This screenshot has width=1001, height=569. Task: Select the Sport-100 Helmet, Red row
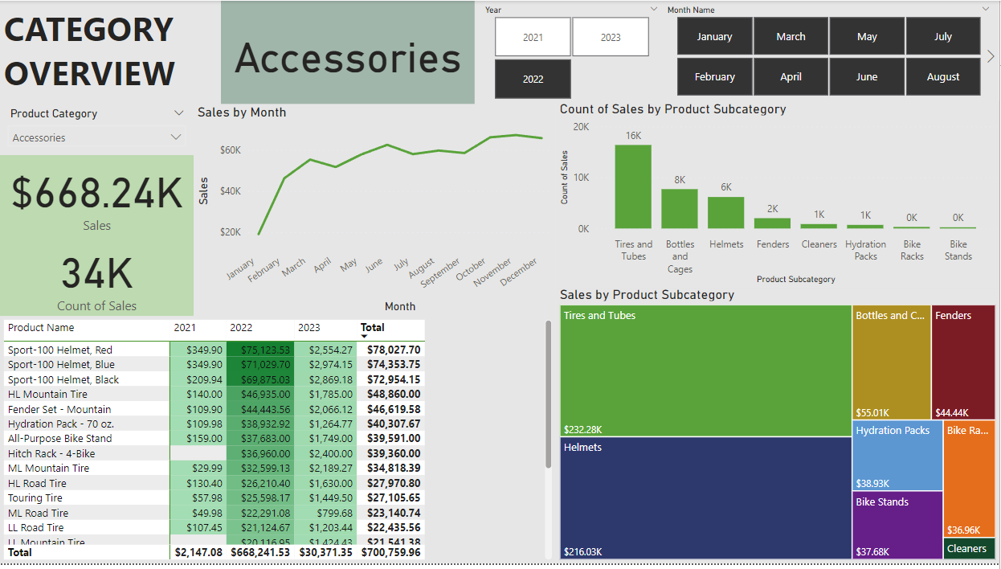60,350
